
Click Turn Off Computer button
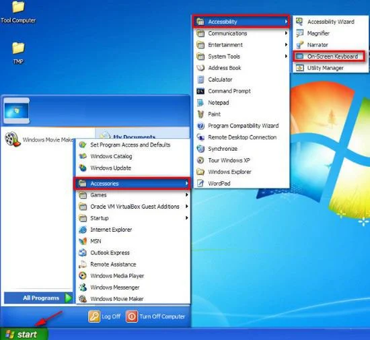(x=155, y=316)
